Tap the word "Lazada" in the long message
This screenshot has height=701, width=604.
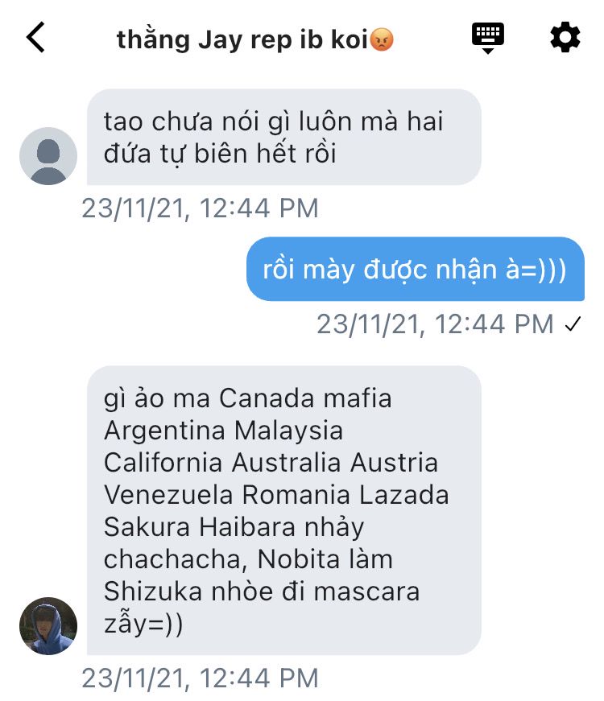coord(404,495)
